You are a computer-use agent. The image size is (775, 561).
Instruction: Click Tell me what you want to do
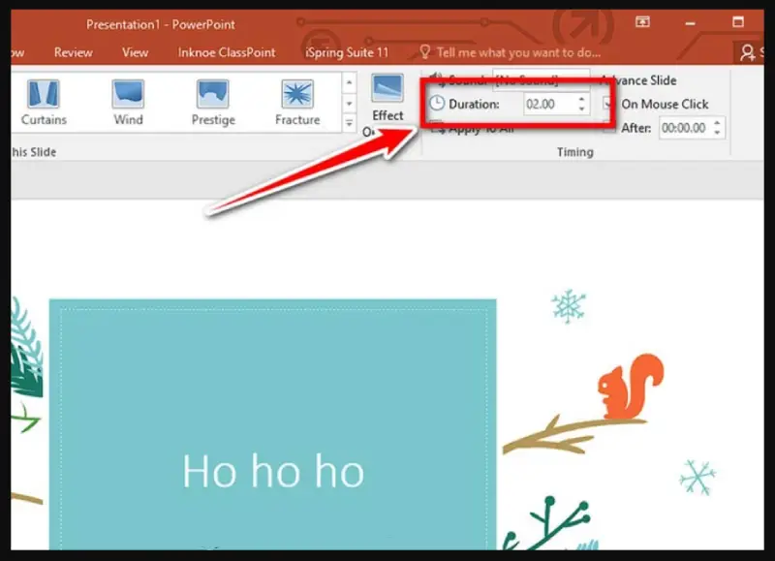pyautogui.click(x=518, y=52)
